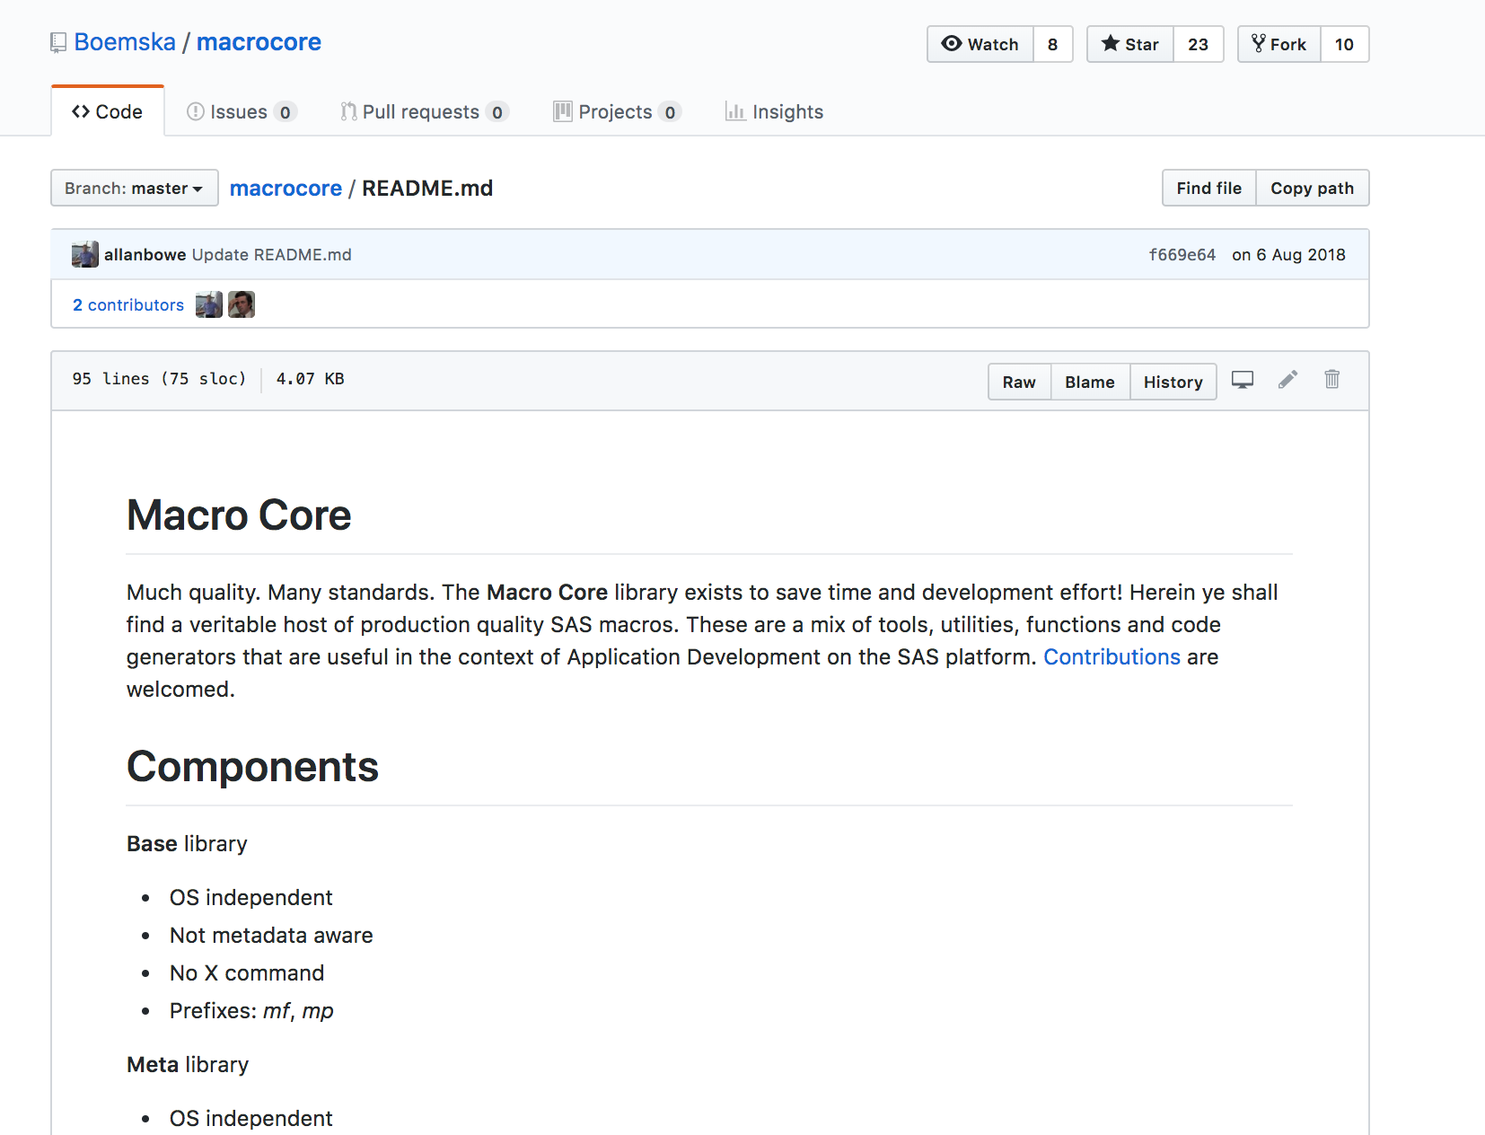Image resolution: width=1485 pixels, height=1135 pixels.
Task: View Raw file contents
Action: (x=1019, y=382)
